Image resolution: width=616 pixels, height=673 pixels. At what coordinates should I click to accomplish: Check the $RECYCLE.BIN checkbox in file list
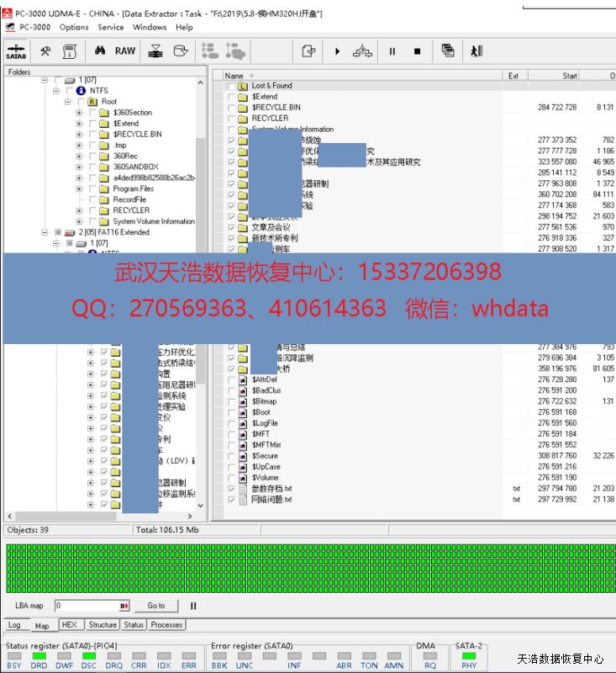232,108
